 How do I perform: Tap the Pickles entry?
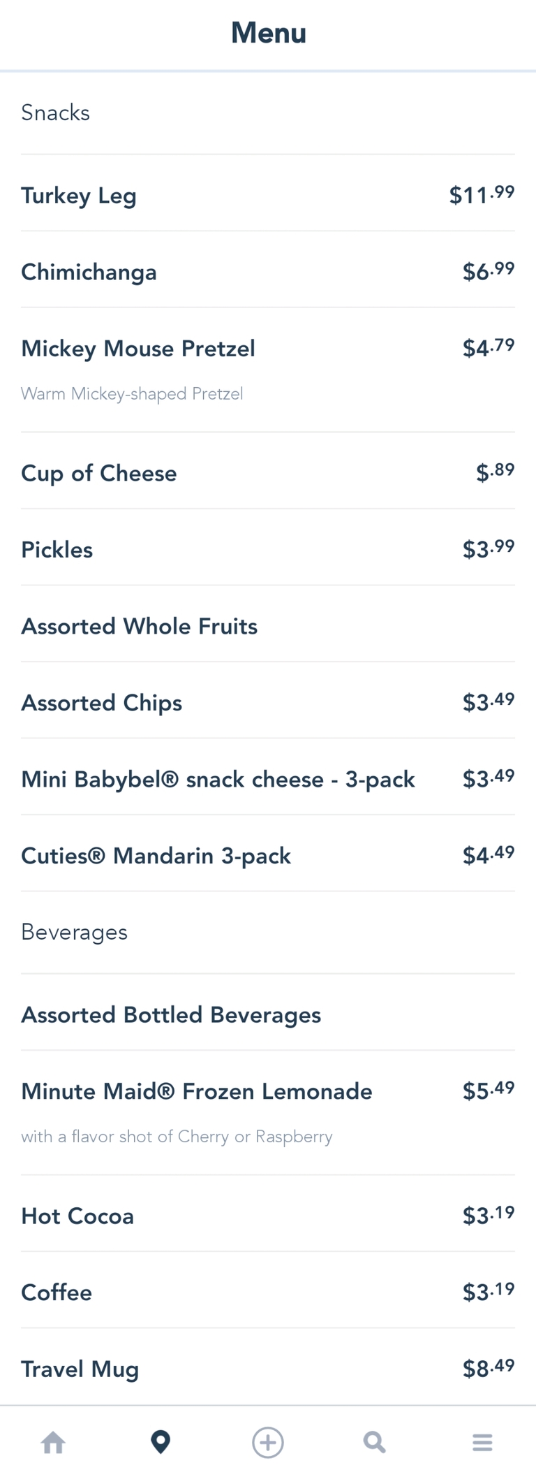coord(57,550)
